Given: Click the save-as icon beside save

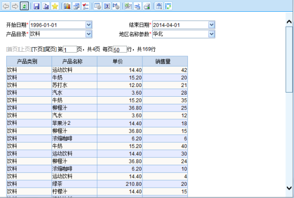Looking at the screenshot, I should (45, 6).
